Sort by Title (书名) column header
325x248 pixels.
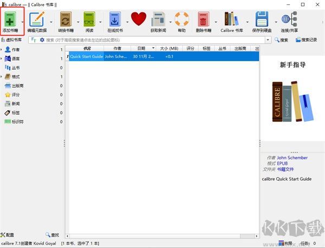(87, 48)
